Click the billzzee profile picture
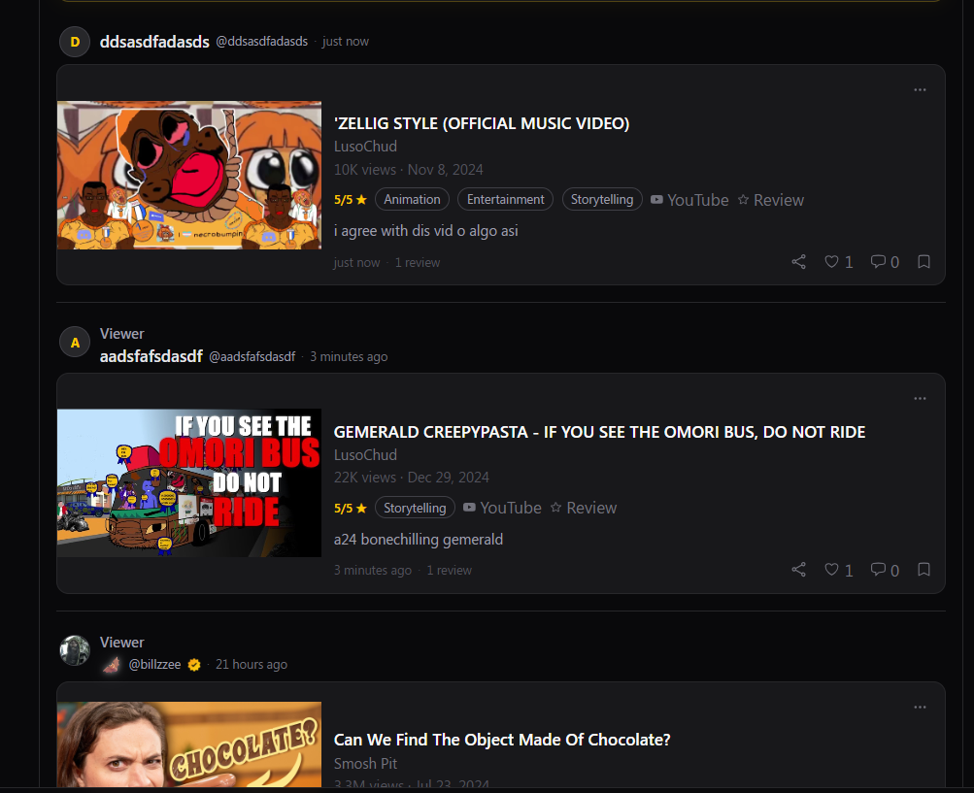This screenshot has height=793, width=974. pyautogui.click(x=75, y=650)
